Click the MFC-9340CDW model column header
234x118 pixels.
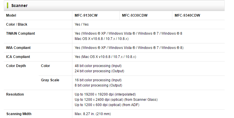click(x=187, y=15)
